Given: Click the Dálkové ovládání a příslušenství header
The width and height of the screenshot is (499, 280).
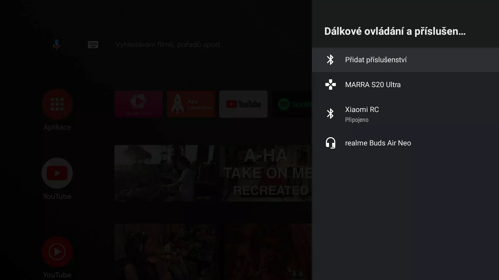Looking at the screenshot, I should coord(395,31).
